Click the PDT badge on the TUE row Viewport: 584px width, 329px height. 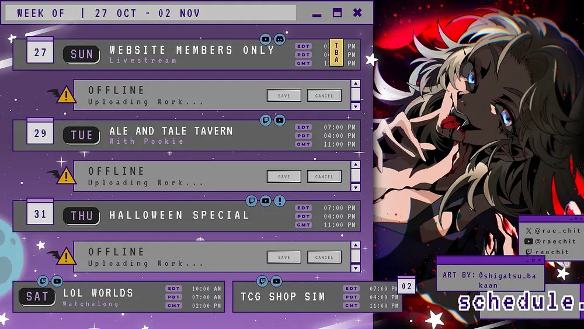coord(304,136)
